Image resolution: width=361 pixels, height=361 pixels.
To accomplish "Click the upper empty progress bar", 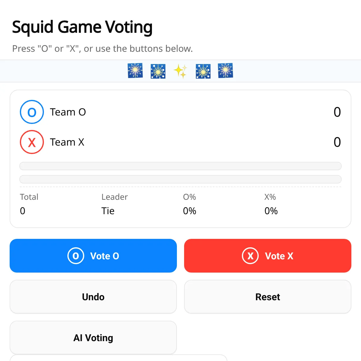I will 180,166.
